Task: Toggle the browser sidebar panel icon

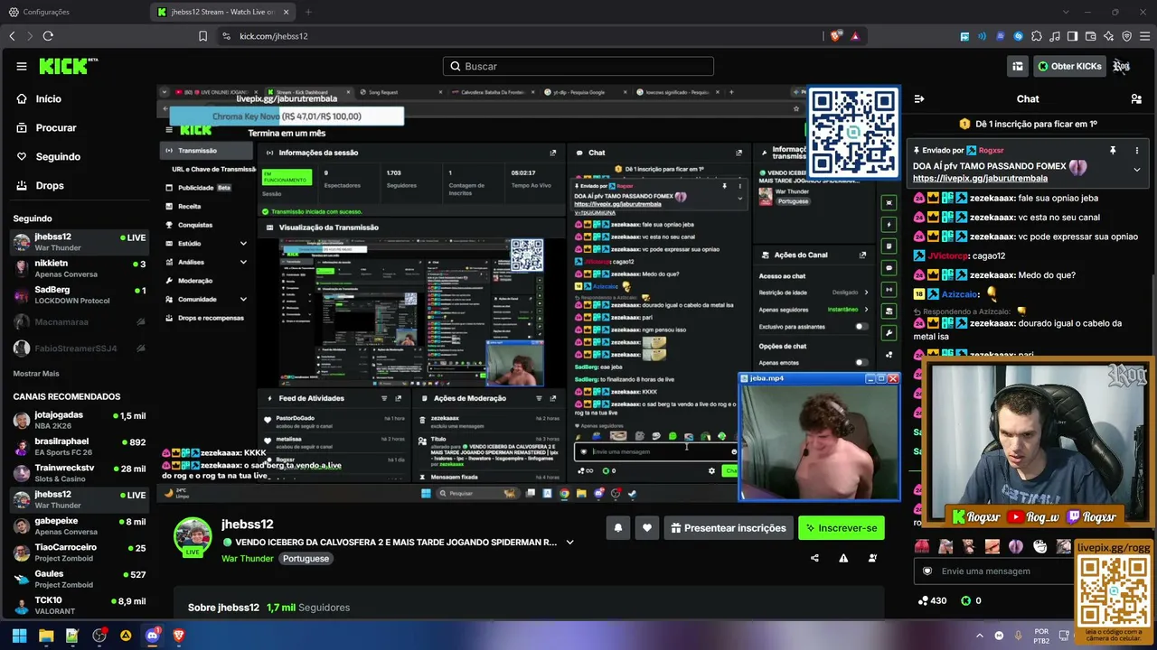Action: click(x=1073, y=36)
